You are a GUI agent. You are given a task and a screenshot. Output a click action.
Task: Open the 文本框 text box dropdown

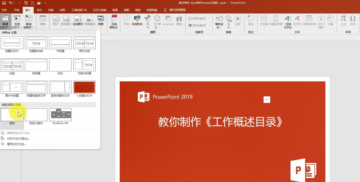tap(264, 22)
